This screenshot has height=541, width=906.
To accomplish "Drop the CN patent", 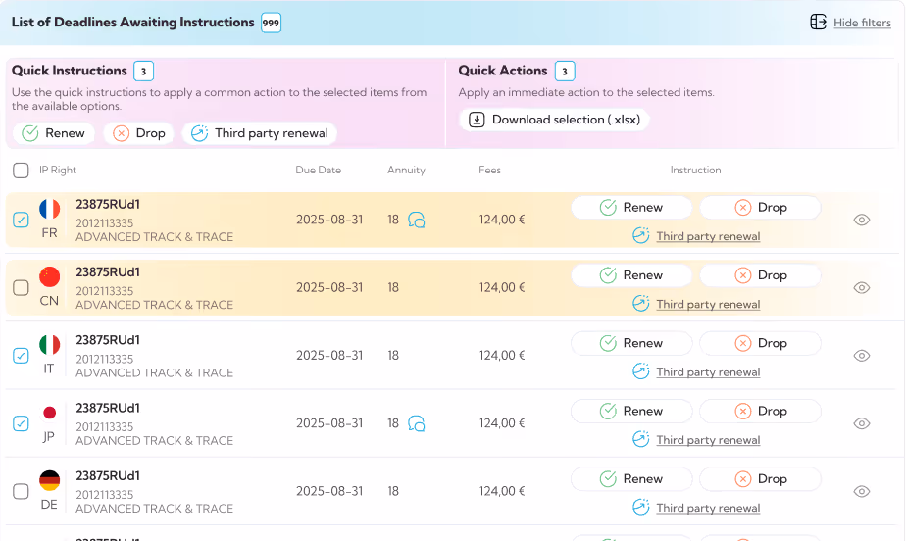I will (761, 275).
